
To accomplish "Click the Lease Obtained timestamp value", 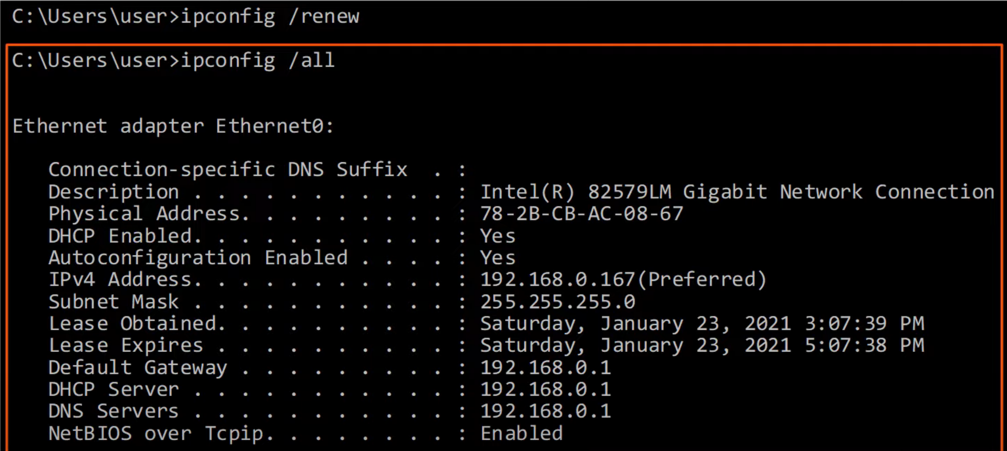I will click(x=702, y=323).
